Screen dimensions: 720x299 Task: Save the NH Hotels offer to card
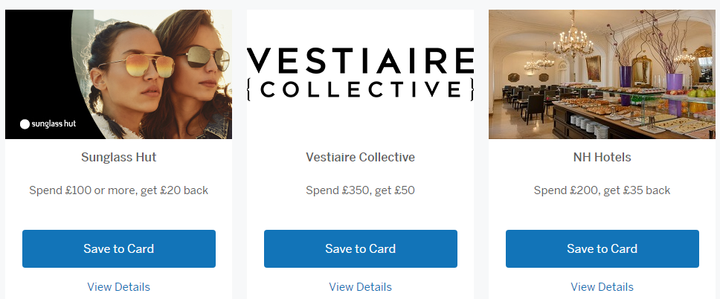coord(602,248)
